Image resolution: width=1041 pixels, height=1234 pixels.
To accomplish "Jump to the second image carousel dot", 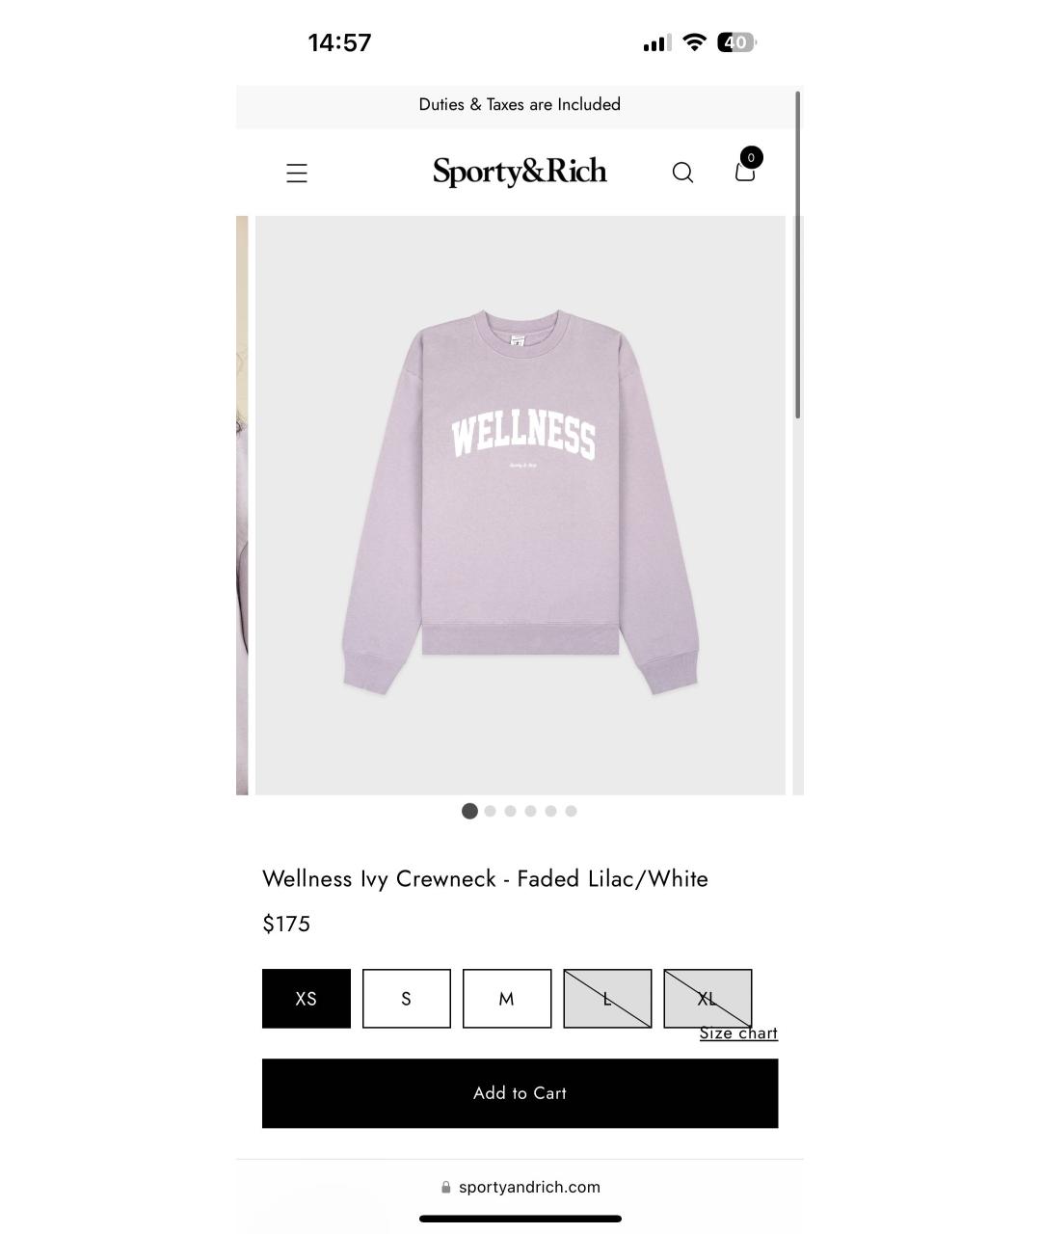I will point(490,811).
